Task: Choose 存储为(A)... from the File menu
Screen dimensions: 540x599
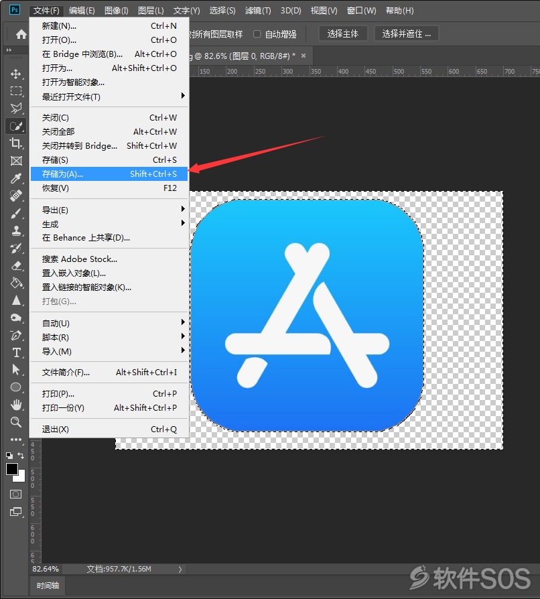Action: (109, 174)
